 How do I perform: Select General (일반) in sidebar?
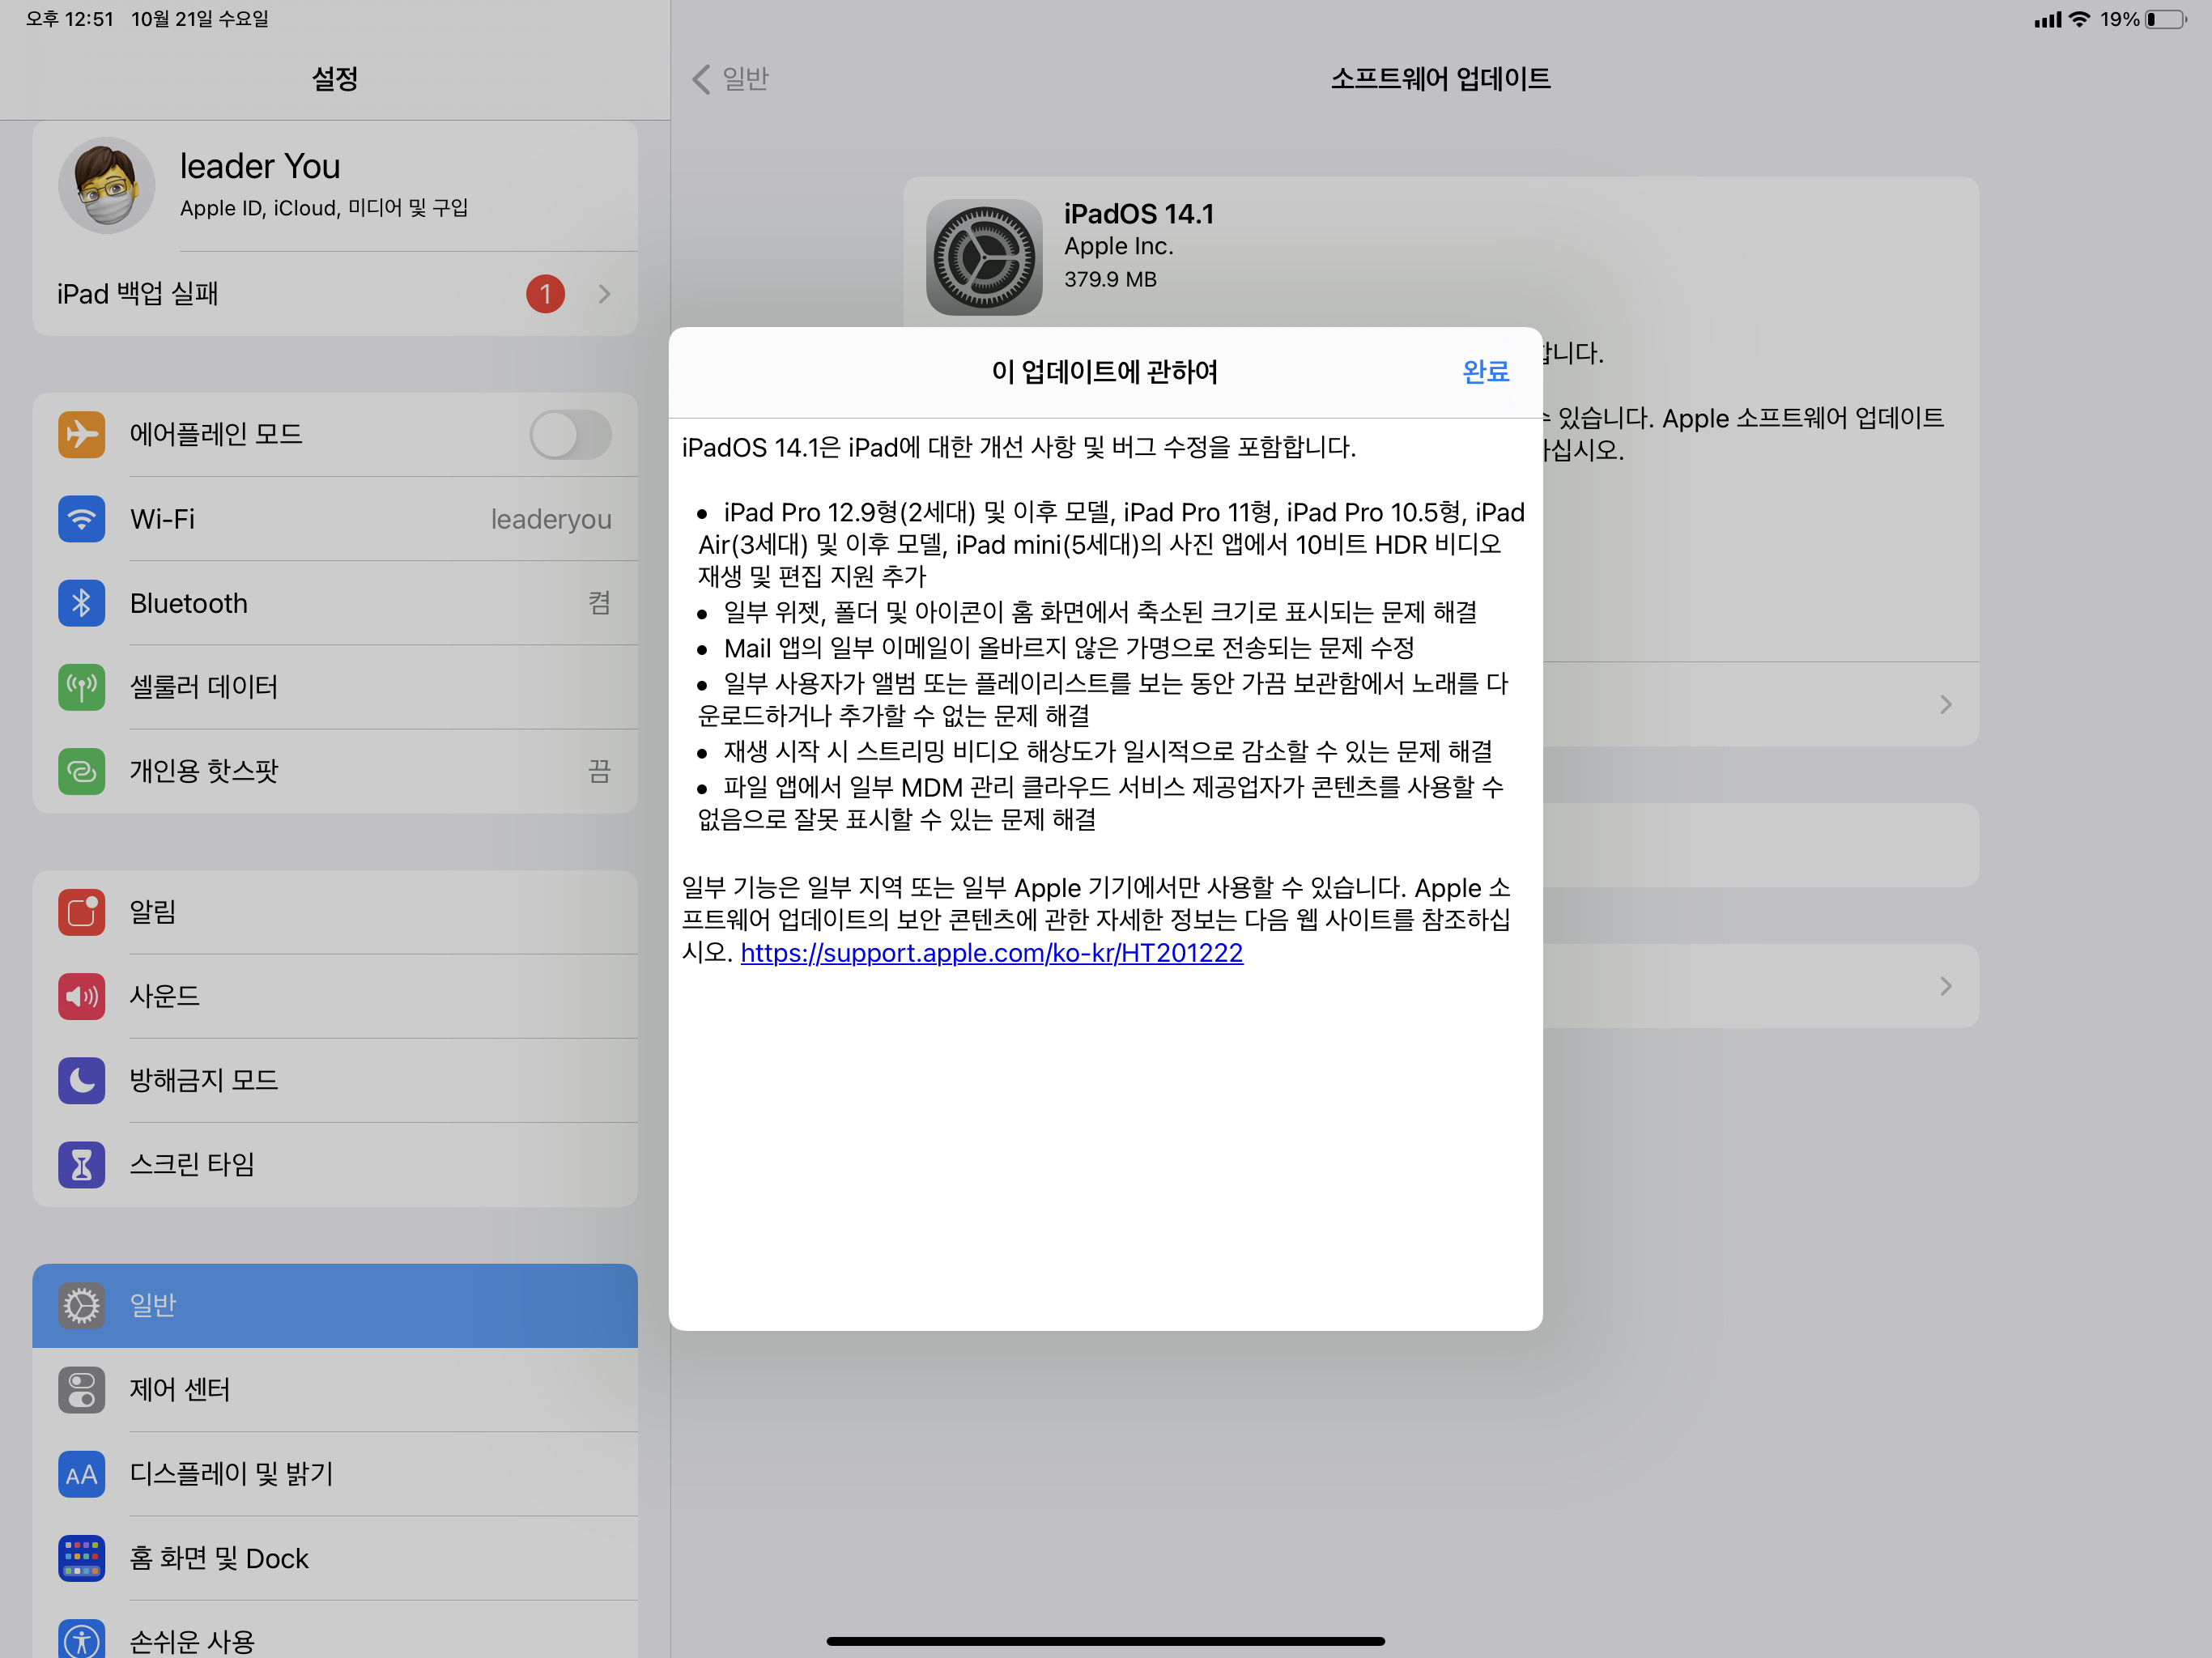click(334, 1305)
